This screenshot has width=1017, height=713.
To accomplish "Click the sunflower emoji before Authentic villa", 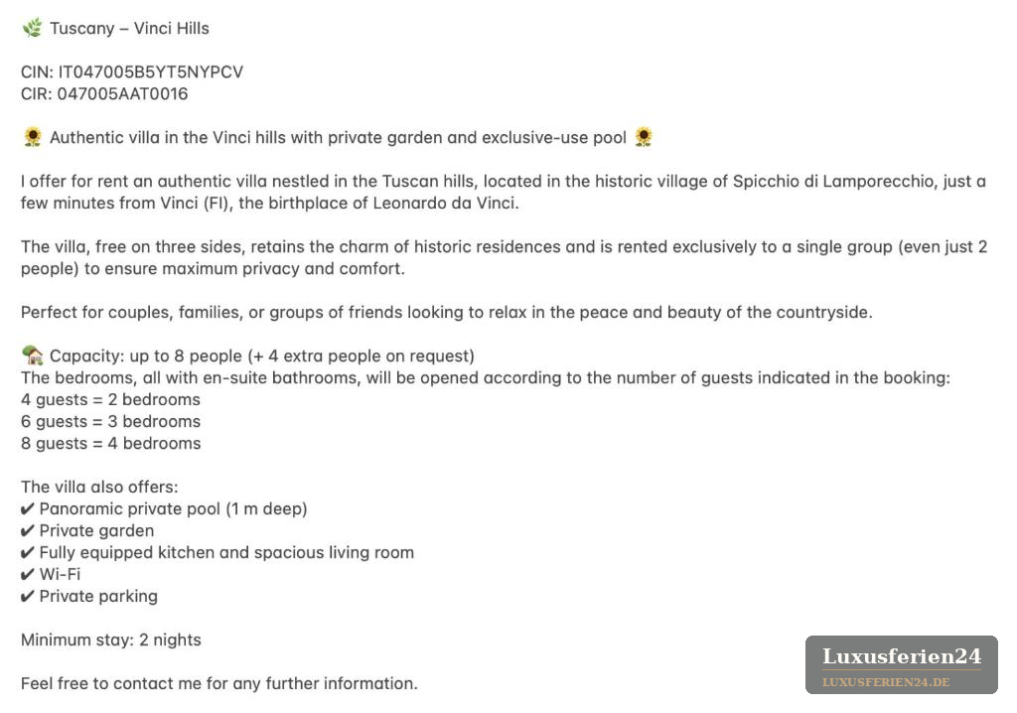I will 33,137.
